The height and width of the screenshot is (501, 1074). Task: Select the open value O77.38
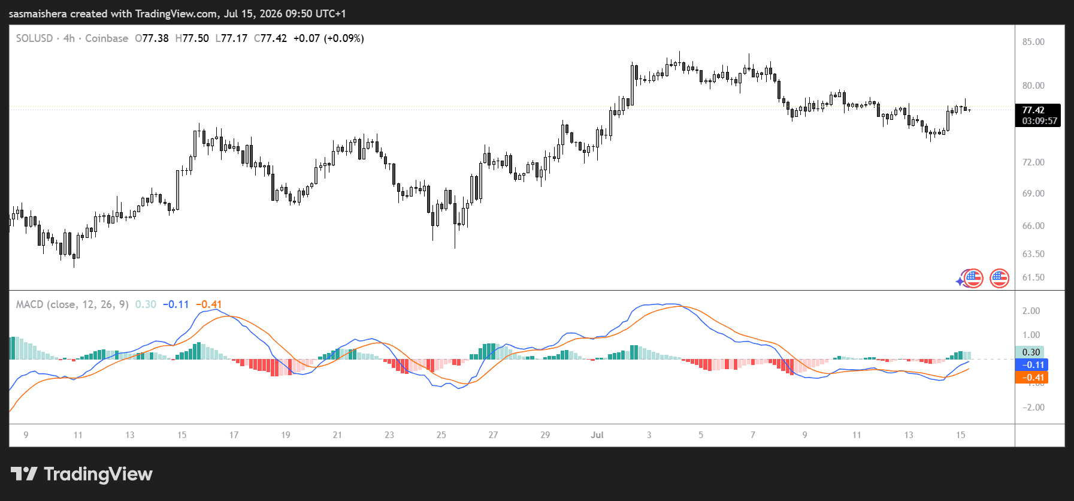click(x=152, y=38)
